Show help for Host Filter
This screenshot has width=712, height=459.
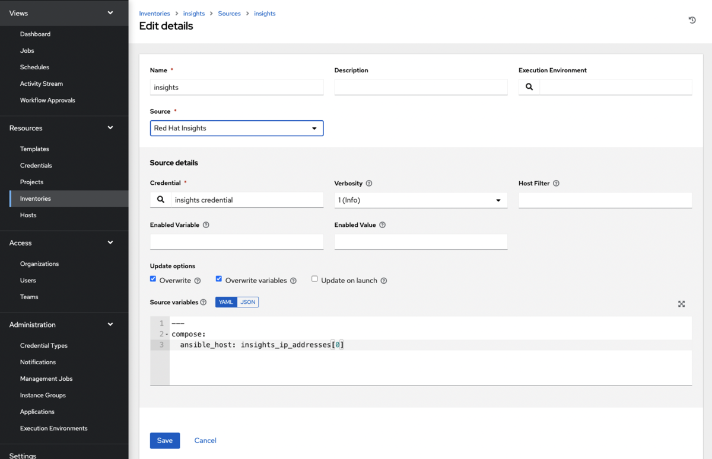(x=556, y=184)
